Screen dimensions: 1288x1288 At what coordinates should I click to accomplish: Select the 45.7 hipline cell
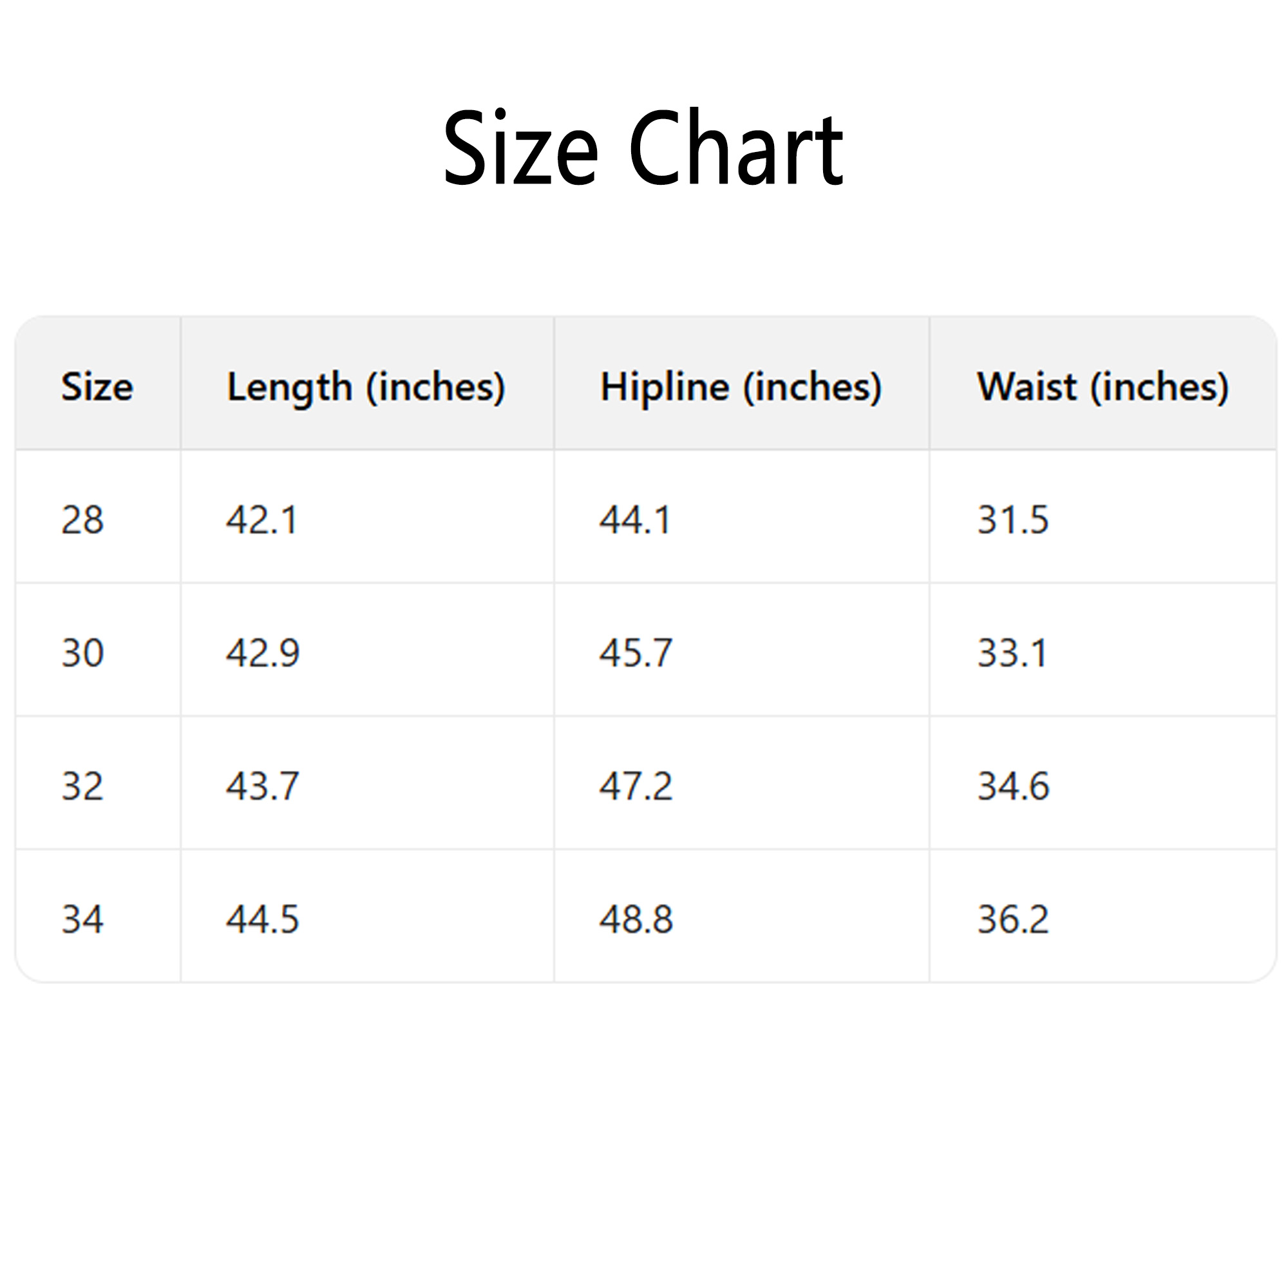click(636, 652)
